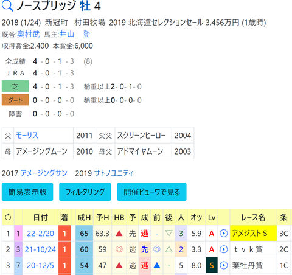Click the 簡易表示版 button

[27, 192]
